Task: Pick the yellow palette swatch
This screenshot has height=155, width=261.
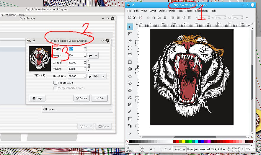Action: pos(184,141)
